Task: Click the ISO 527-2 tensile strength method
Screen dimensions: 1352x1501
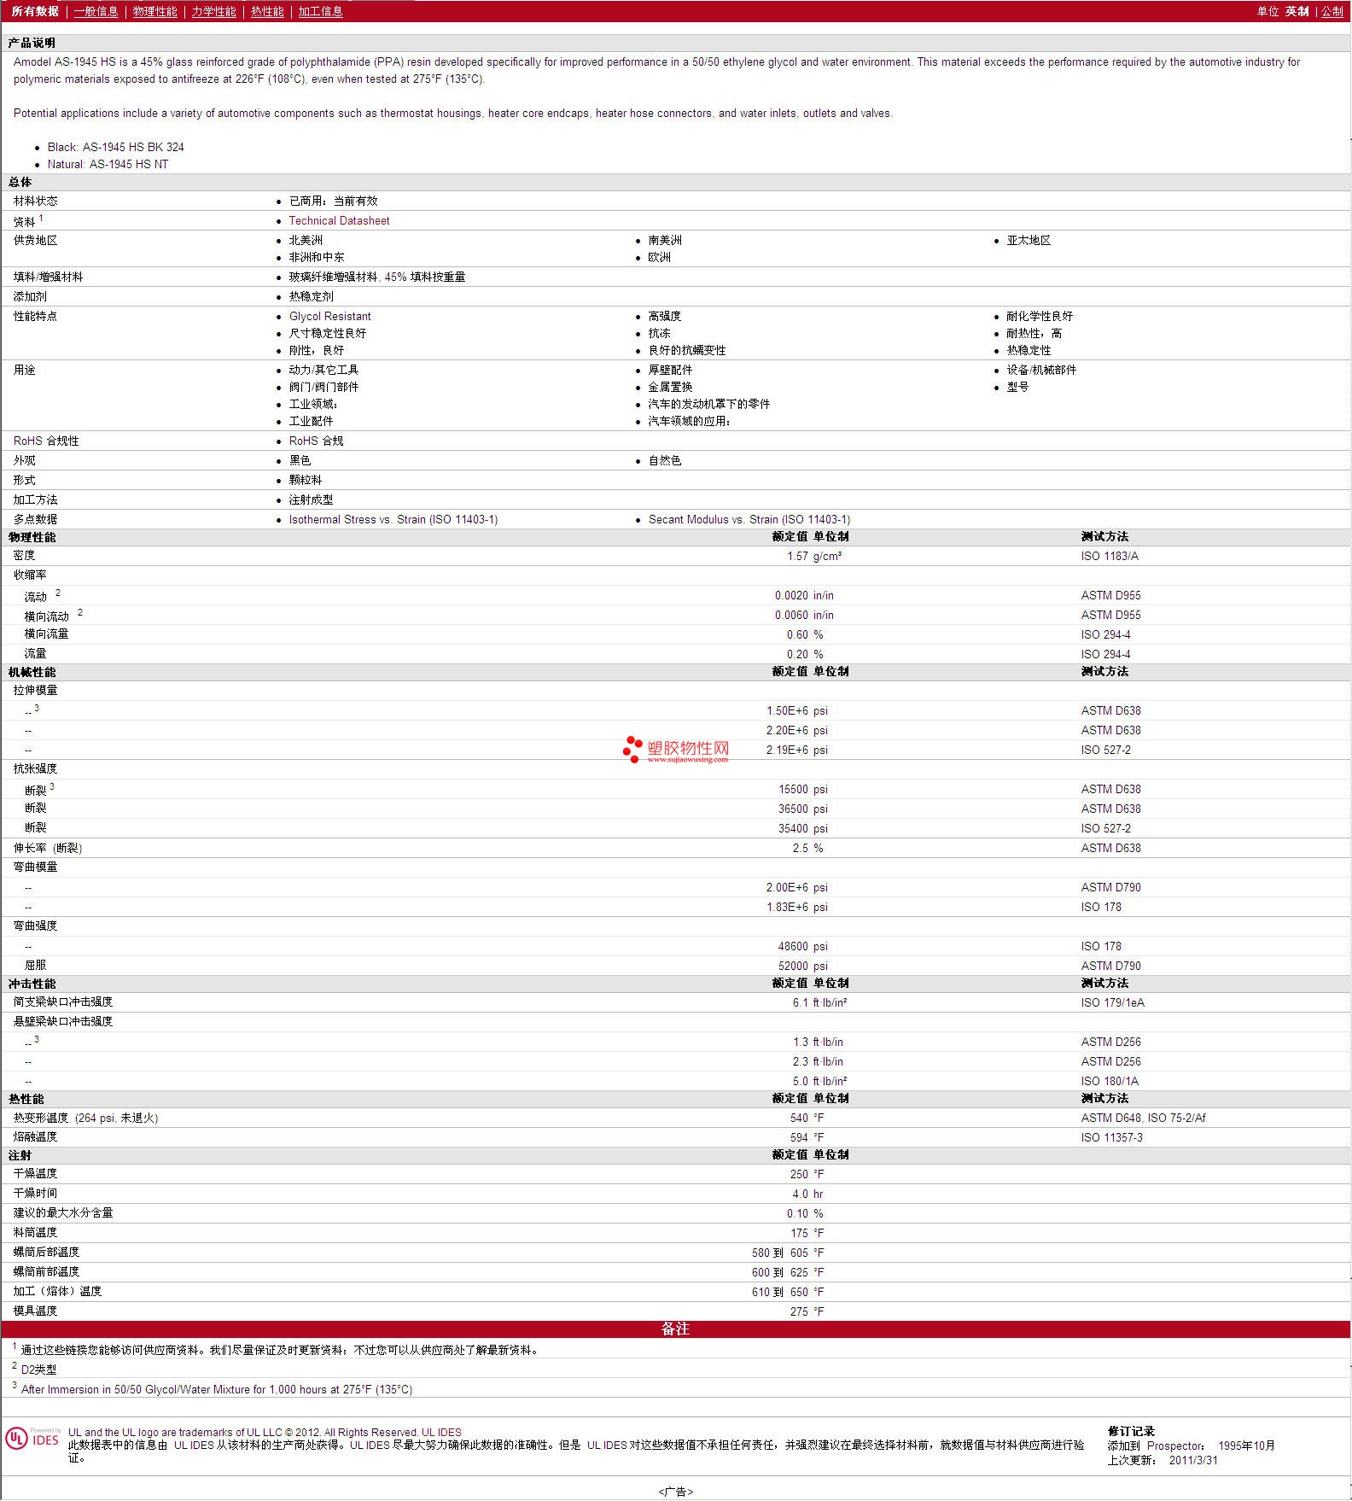Action: [x=1106, y=828]
